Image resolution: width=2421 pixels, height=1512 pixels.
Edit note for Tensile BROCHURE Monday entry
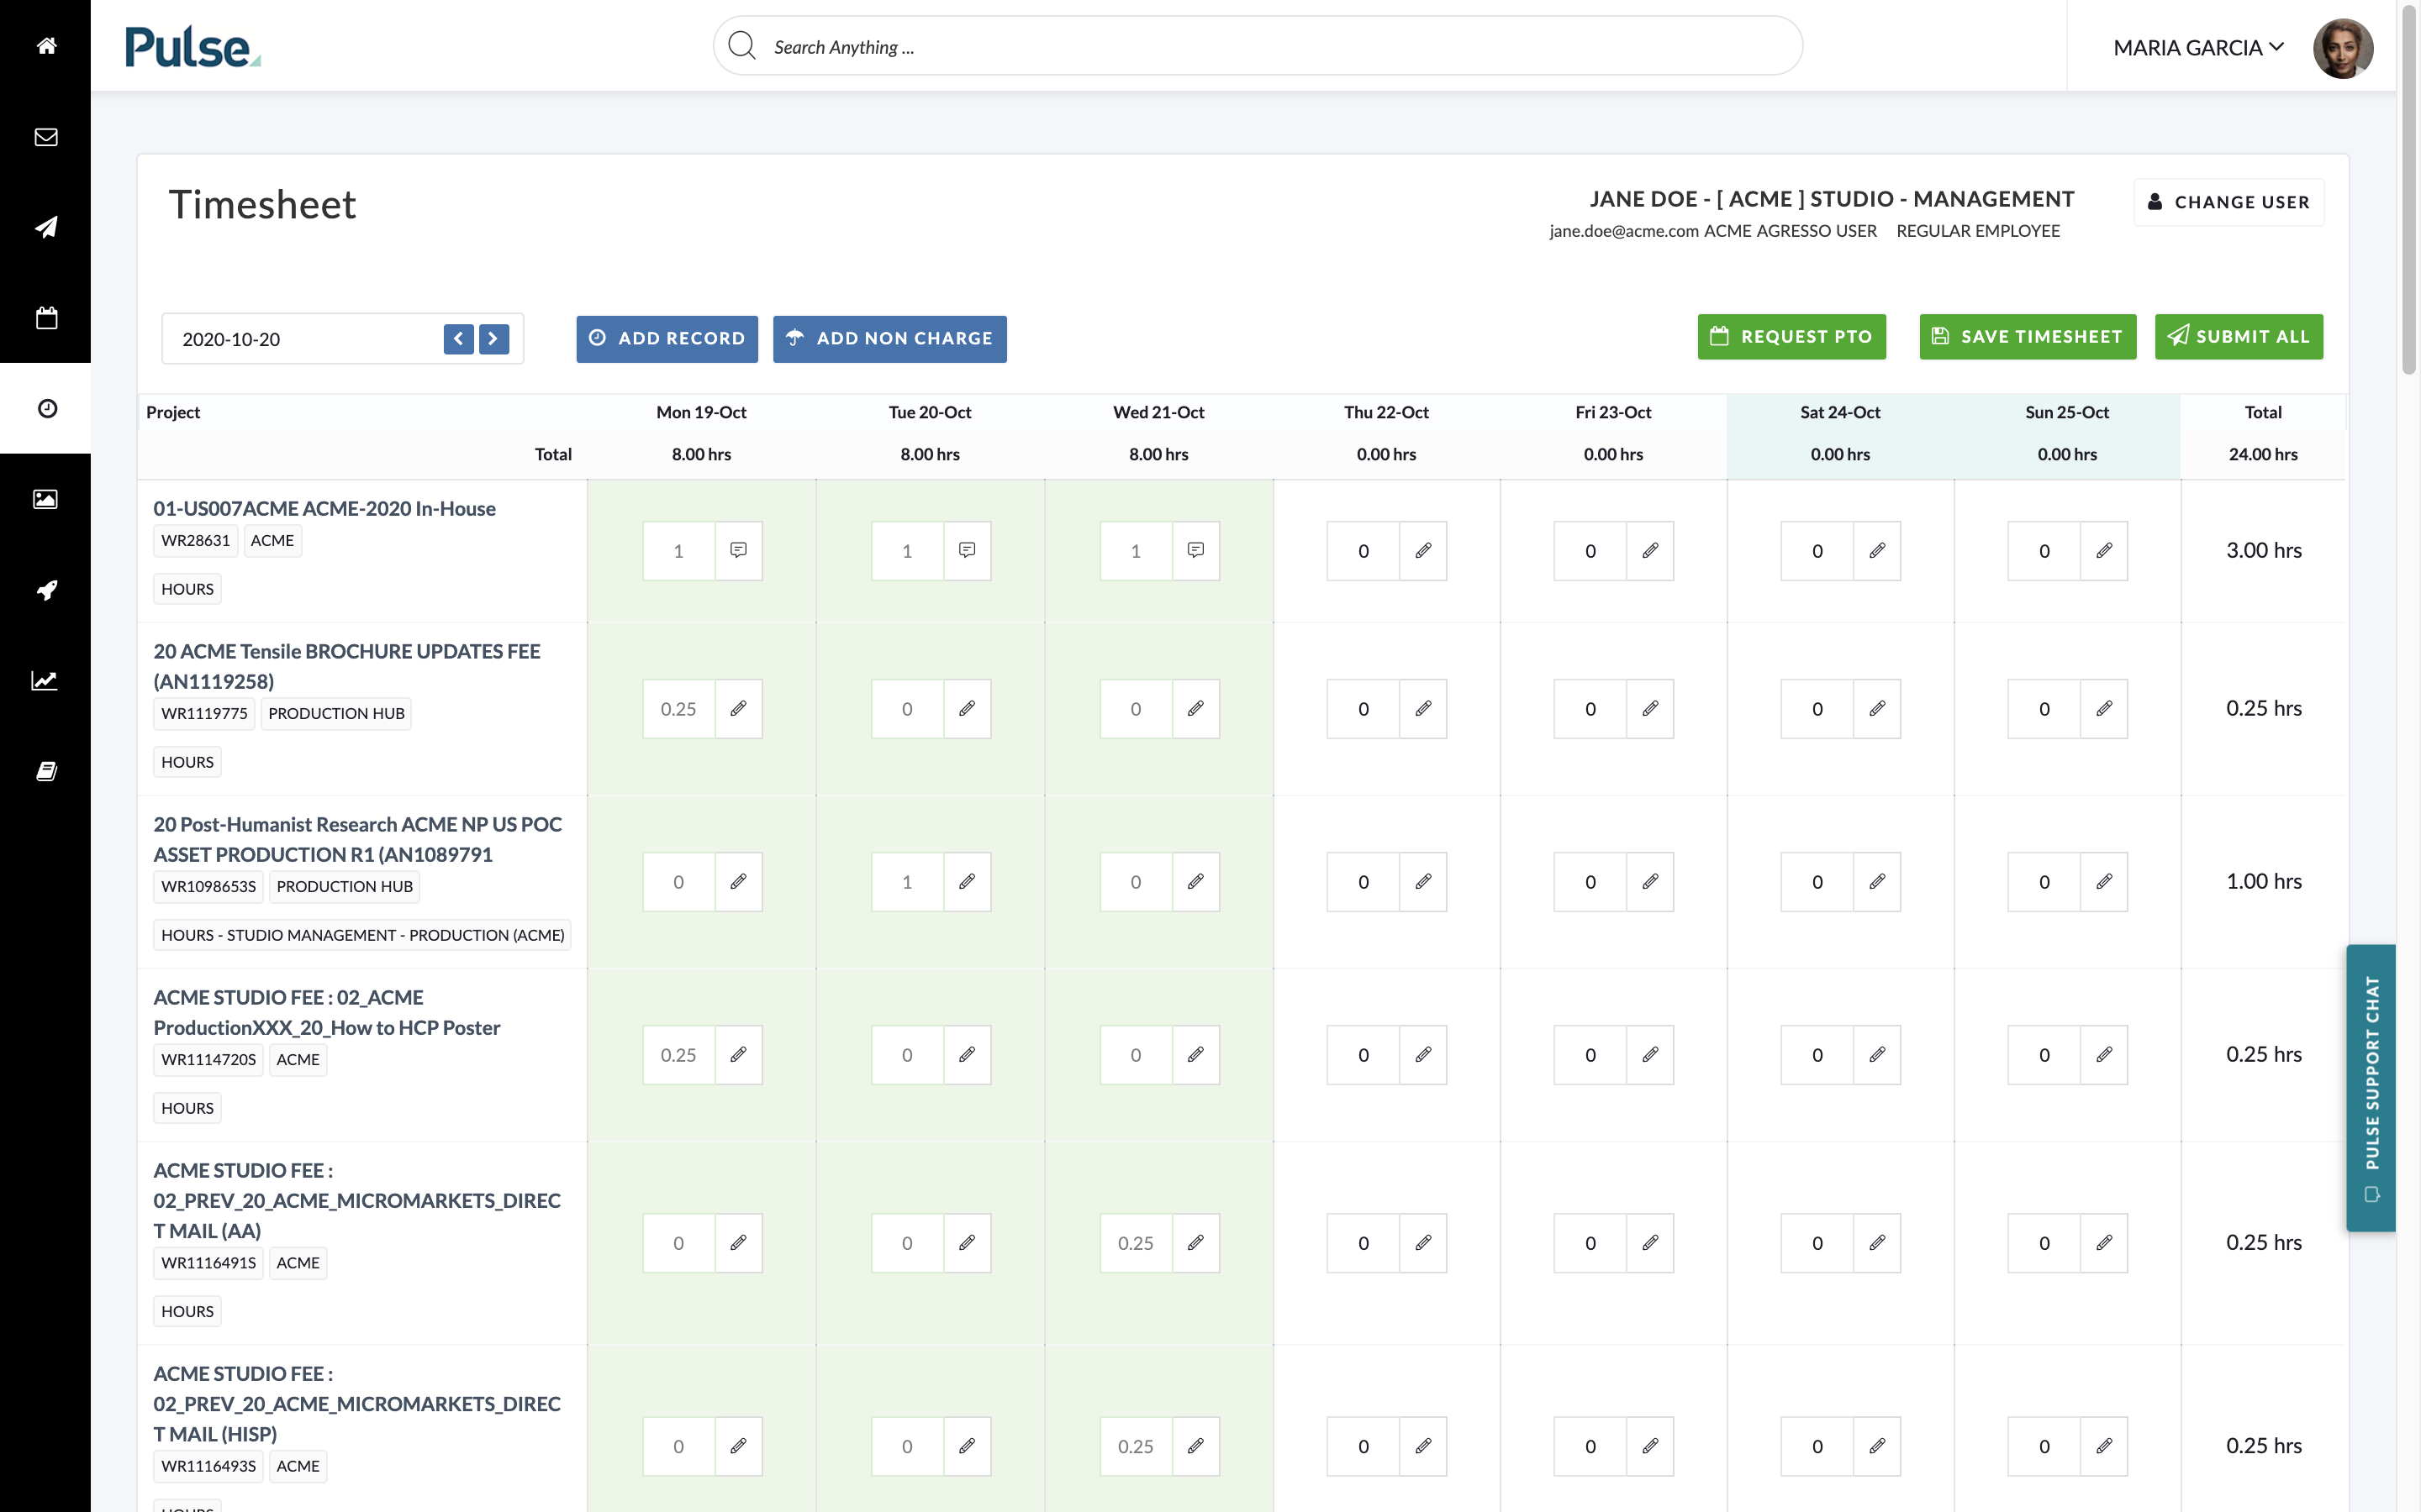738,708
